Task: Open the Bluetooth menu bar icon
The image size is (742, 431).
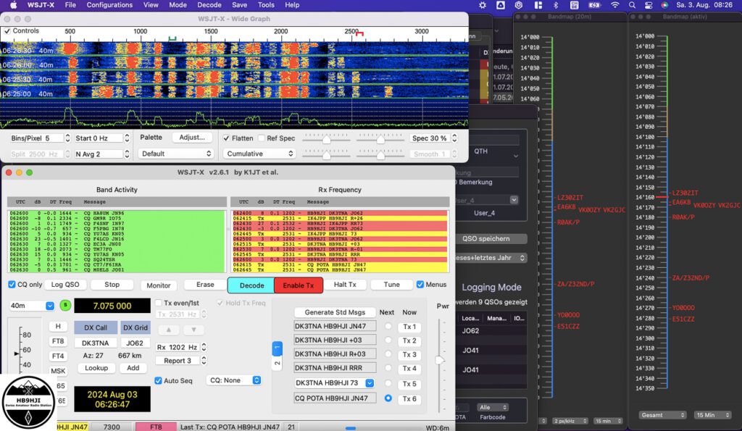Action: [556, 5]
